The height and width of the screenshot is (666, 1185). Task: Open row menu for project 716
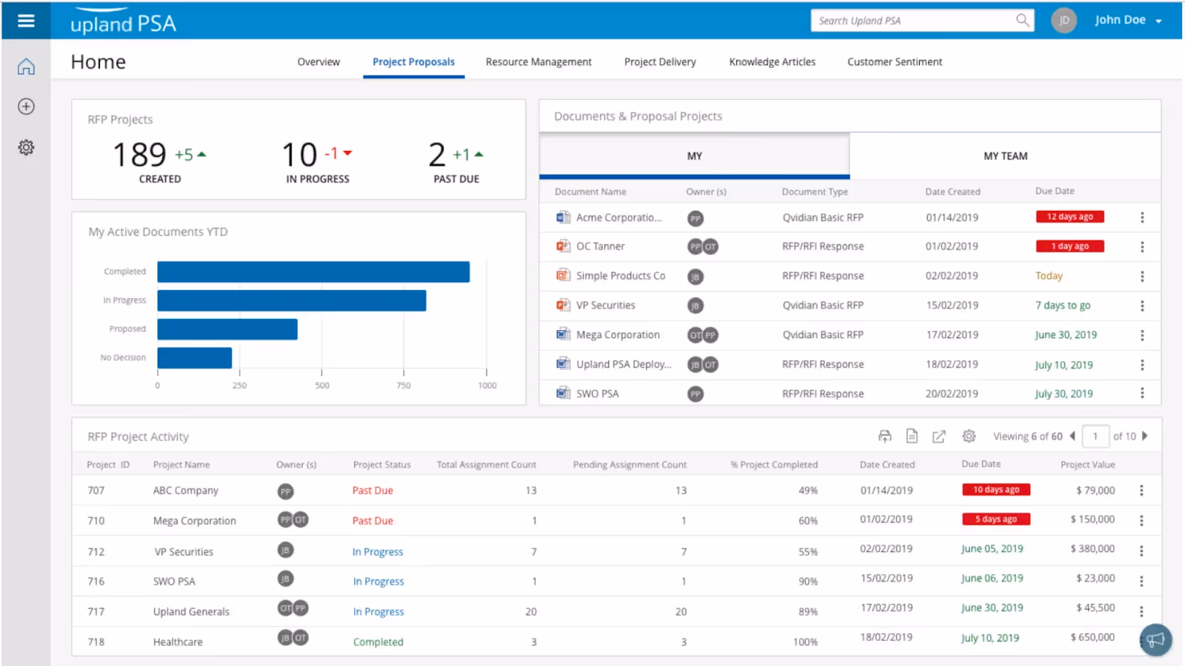(x=1141, y=582)
